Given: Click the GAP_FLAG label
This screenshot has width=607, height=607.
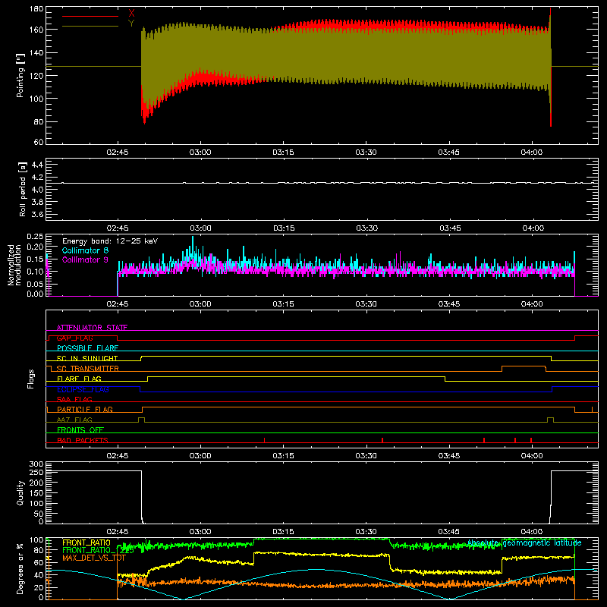Looking at the screenshot, I should [x=74, y=338].
